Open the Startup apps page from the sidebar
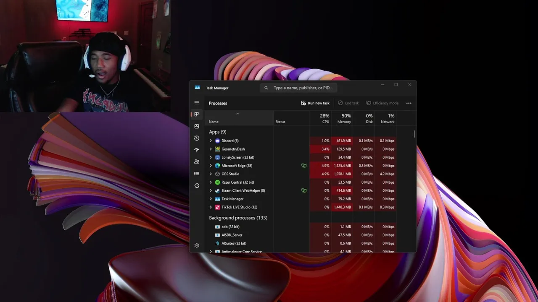Image resolution: width=538 pixels, height=302 pixels. [196, 150]
